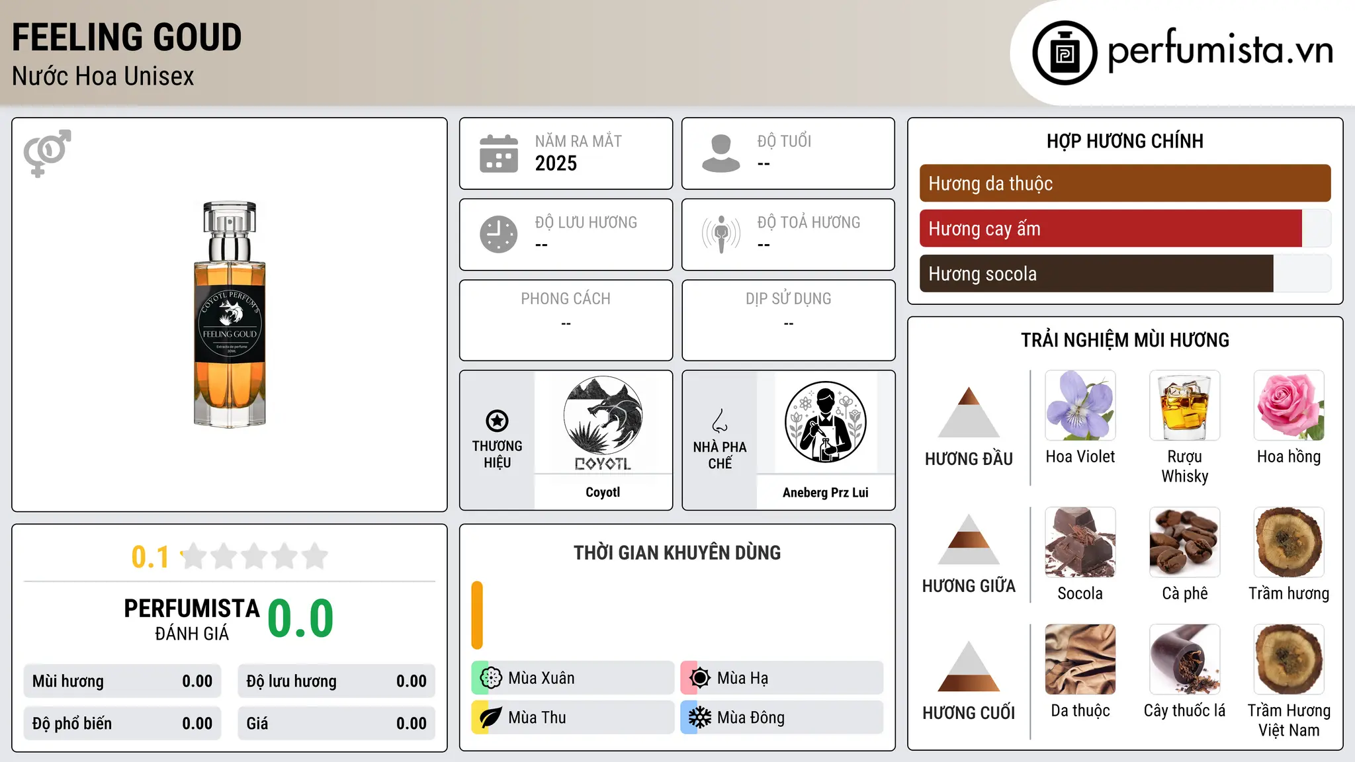The height and width of the screenshot is (762, 1355).
Task: Click the Hương da thuộc accord bar
Action: pyautogui.click(x=1125, y=183)
